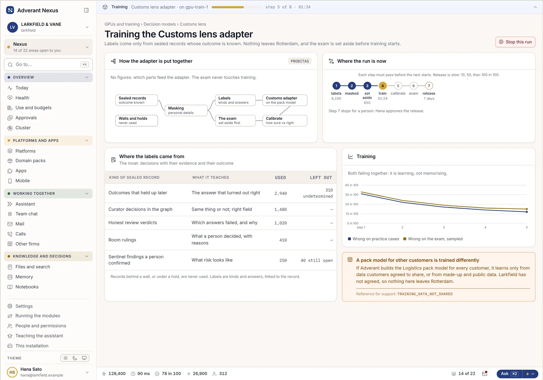Open the mail notifications icon in status bar

click(485, 373)
